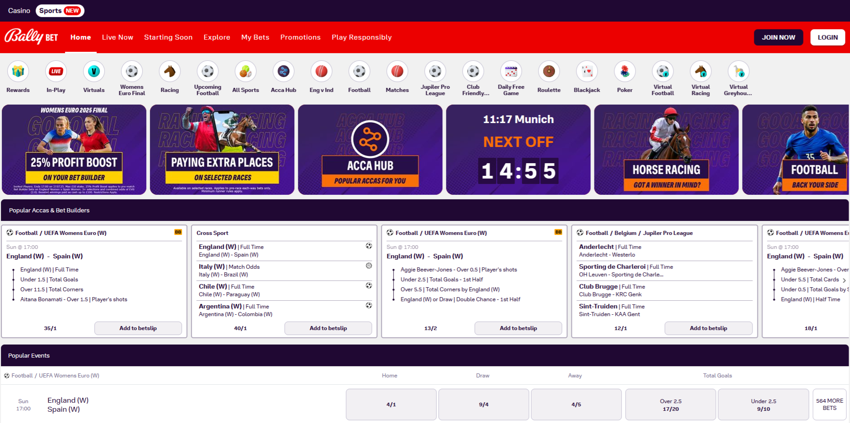The width and height of the screenshot is (850, 423).
Task: Open Upcoming Football shortcut icon
Action: coord(208,71)
